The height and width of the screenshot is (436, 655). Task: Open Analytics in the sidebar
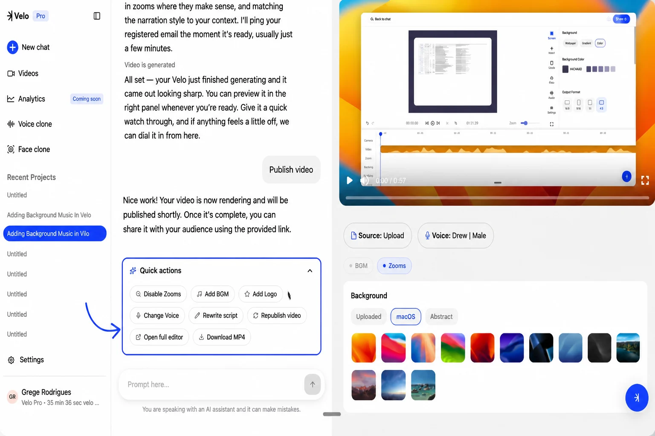[x=26, y=99]
